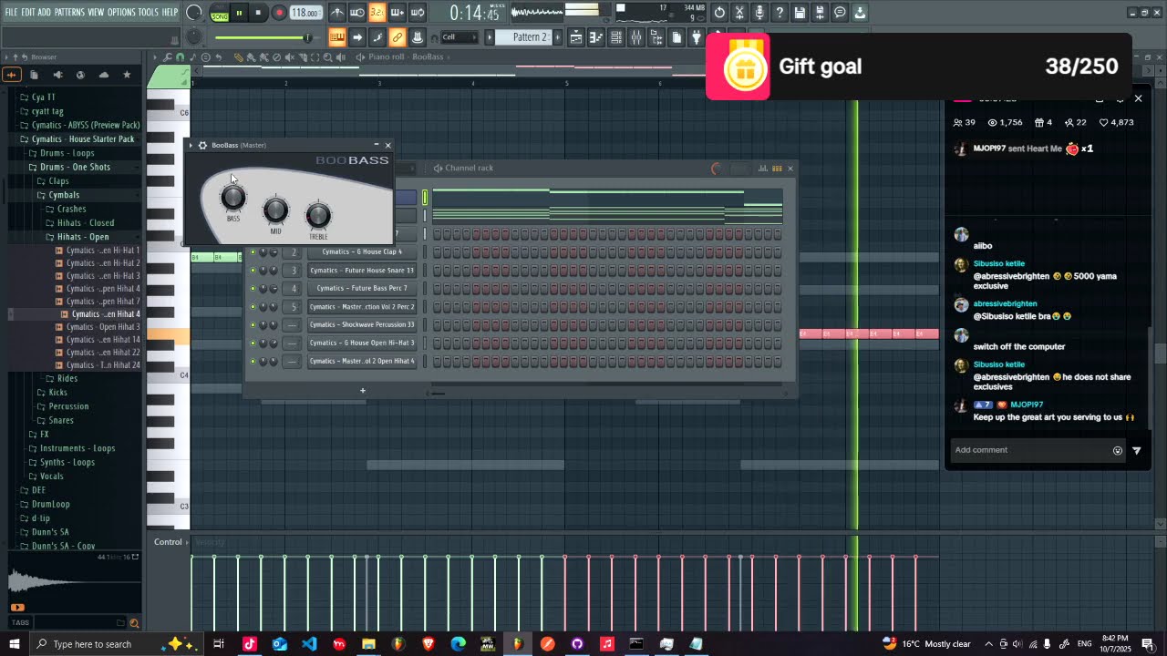1167x656 pixels.
Task: Click the tempo field showing 118.000
Action: pyautogui.click(x=305, y=13)
